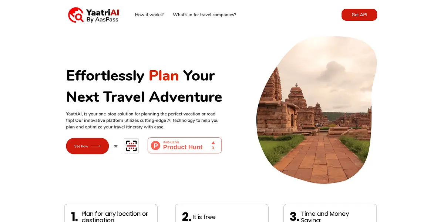444x222 pixels.
Task: Select the large numeral 2 feature marker
Action: coord(186,216)
